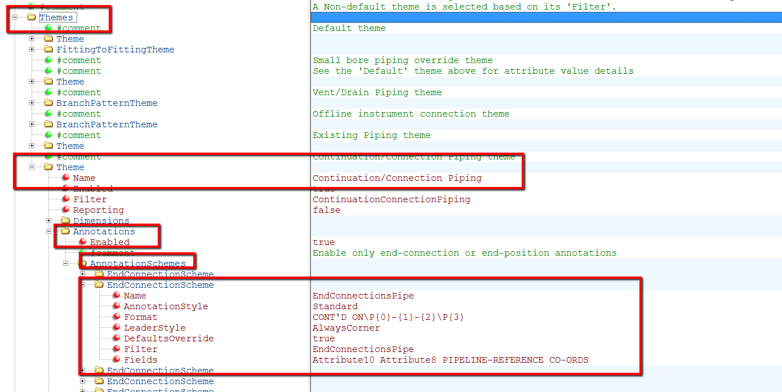Click the FittingToFittingTheme folder icon
Viewport: 782px width, 392px height.
coord(48,49)
